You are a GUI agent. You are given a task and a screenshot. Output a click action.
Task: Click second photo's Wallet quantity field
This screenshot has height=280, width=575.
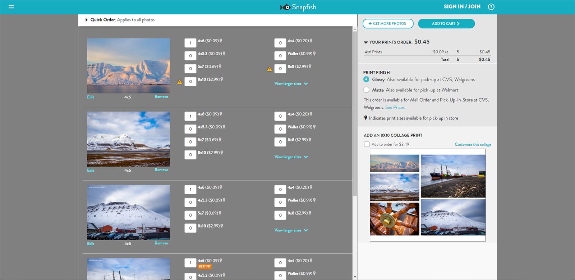tap(280, 129)
